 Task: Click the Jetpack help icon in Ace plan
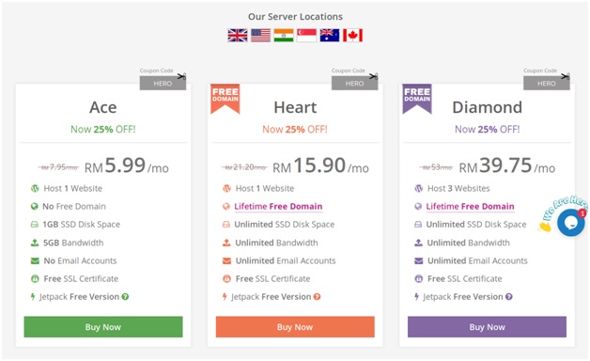[x=125, y=297]
